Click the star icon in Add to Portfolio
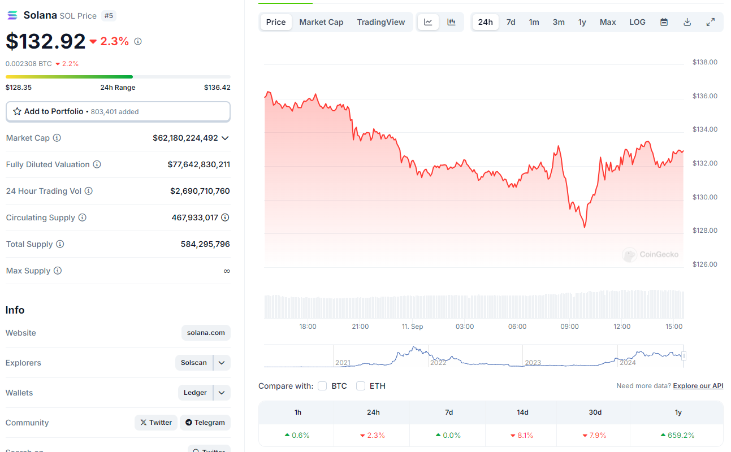 17,111
